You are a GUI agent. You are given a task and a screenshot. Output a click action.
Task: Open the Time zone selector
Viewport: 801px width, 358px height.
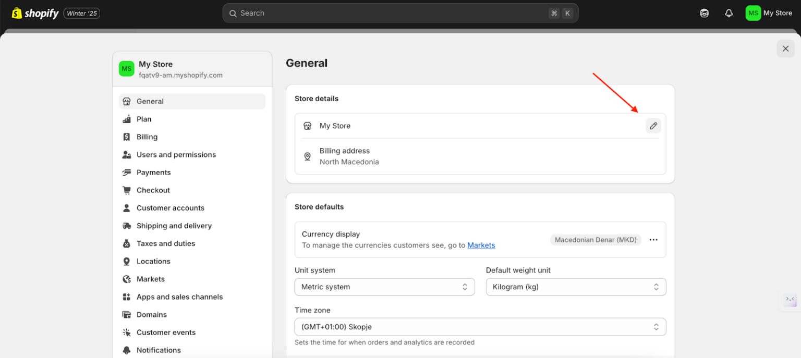click(x=480, y=327)
